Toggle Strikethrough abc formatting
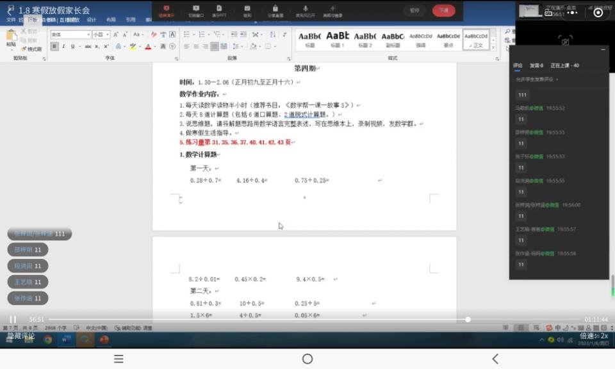The image size is (615, 369). (88, 46)
